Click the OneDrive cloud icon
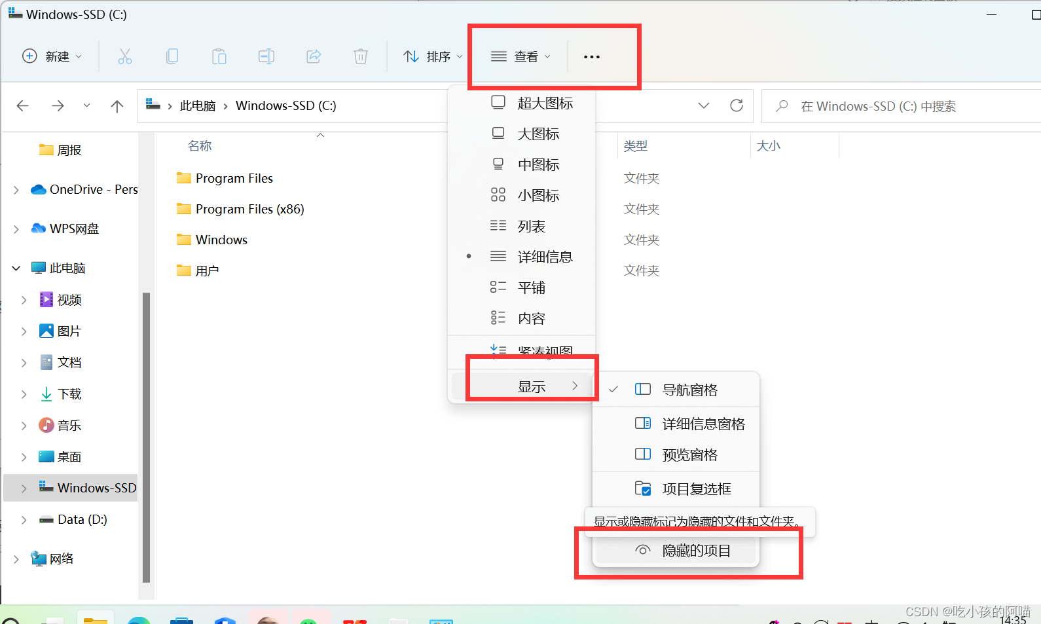1041x624 pixels. tap(39, 190)
